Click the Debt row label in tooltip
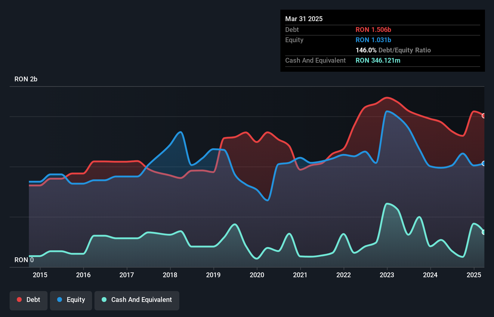 pos(292,30)
